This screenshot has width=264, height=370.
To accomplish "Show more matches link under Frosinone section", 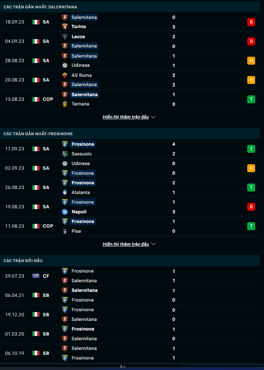I will click(x=125, y=244).
